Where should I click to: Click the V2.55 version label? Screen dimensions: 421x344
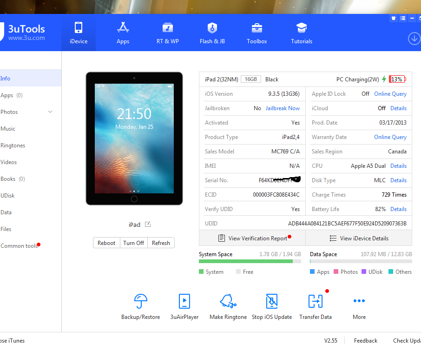pyautogui.click(x=330, y=340)
